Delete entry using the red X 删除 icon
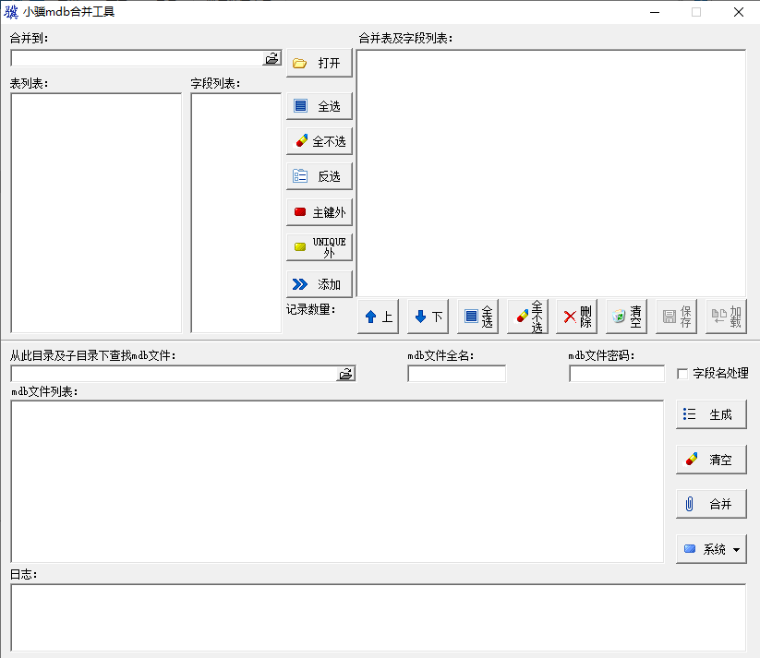 pos(577,317)
